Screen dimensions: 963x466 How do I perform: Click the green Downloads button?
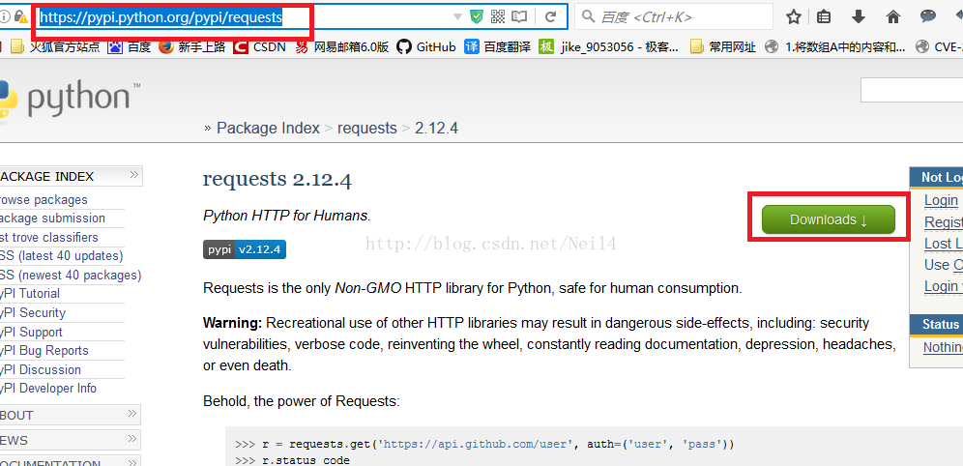pyautogui.click(x=829, y=219)
